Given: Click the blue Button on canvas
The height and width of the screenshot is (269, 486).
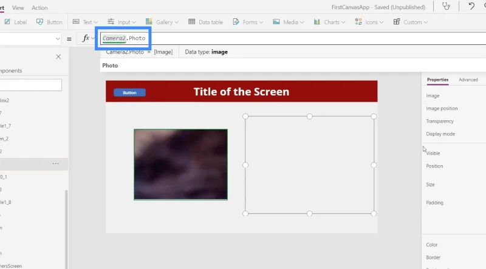Looking at the screenshot, I should [129, 93].
